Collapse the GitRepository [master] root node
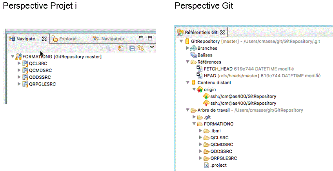333x171 pixels. pos(181,41)
